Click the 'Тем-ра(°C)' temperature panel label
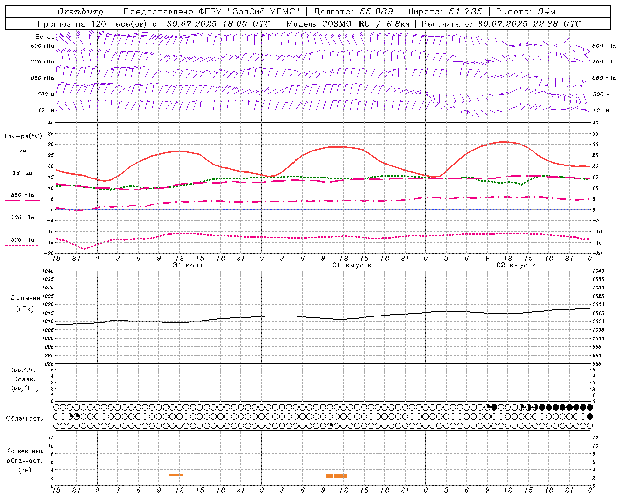The height and width of the screenshot is (494, 618). coord(23,137)
